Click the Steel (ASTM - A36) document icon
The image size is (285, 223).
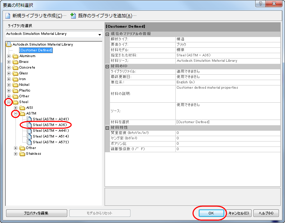pyautogui.click(x=29, y=125)
